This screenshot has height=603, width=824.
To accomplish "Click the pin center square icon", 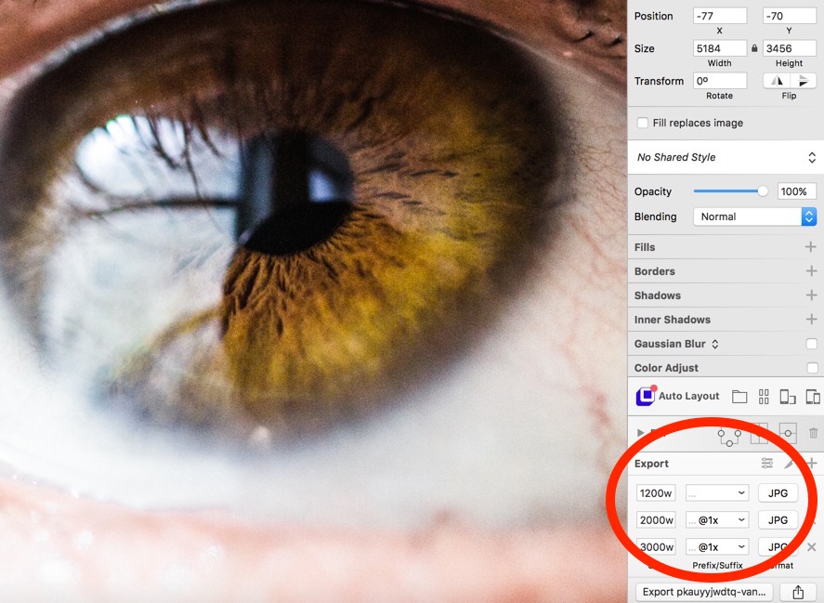I will tap(788, 433).
